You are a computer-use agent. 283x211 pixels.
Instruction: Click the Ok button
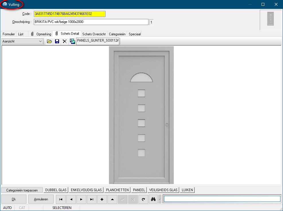click(x=14, y=199)
